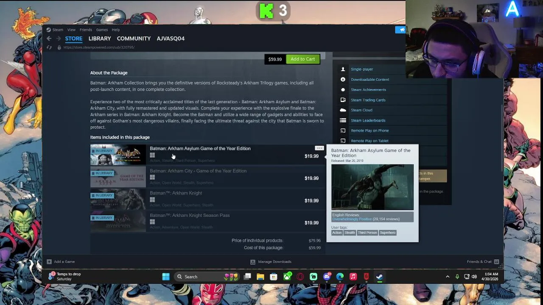Open Microsoft Edge from taskbar
The width and height of the screenshot is (543, 305).
click(340, 277)
